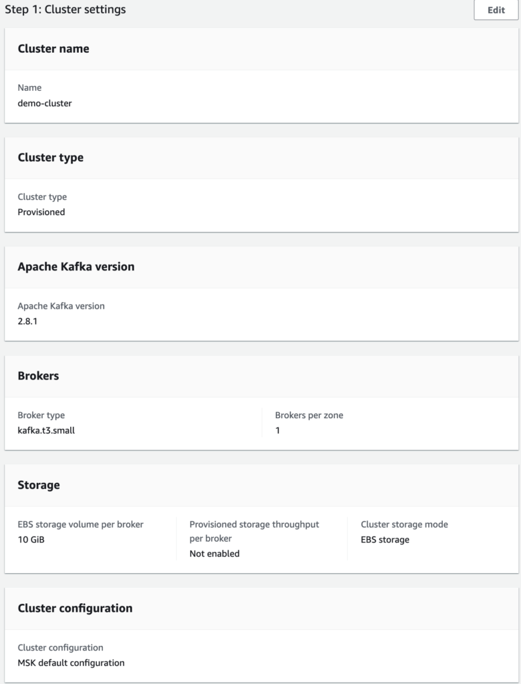Click the Step 1: Cluster settings heading
This screenshot has height=684, width=521.
tap(65, 10)
